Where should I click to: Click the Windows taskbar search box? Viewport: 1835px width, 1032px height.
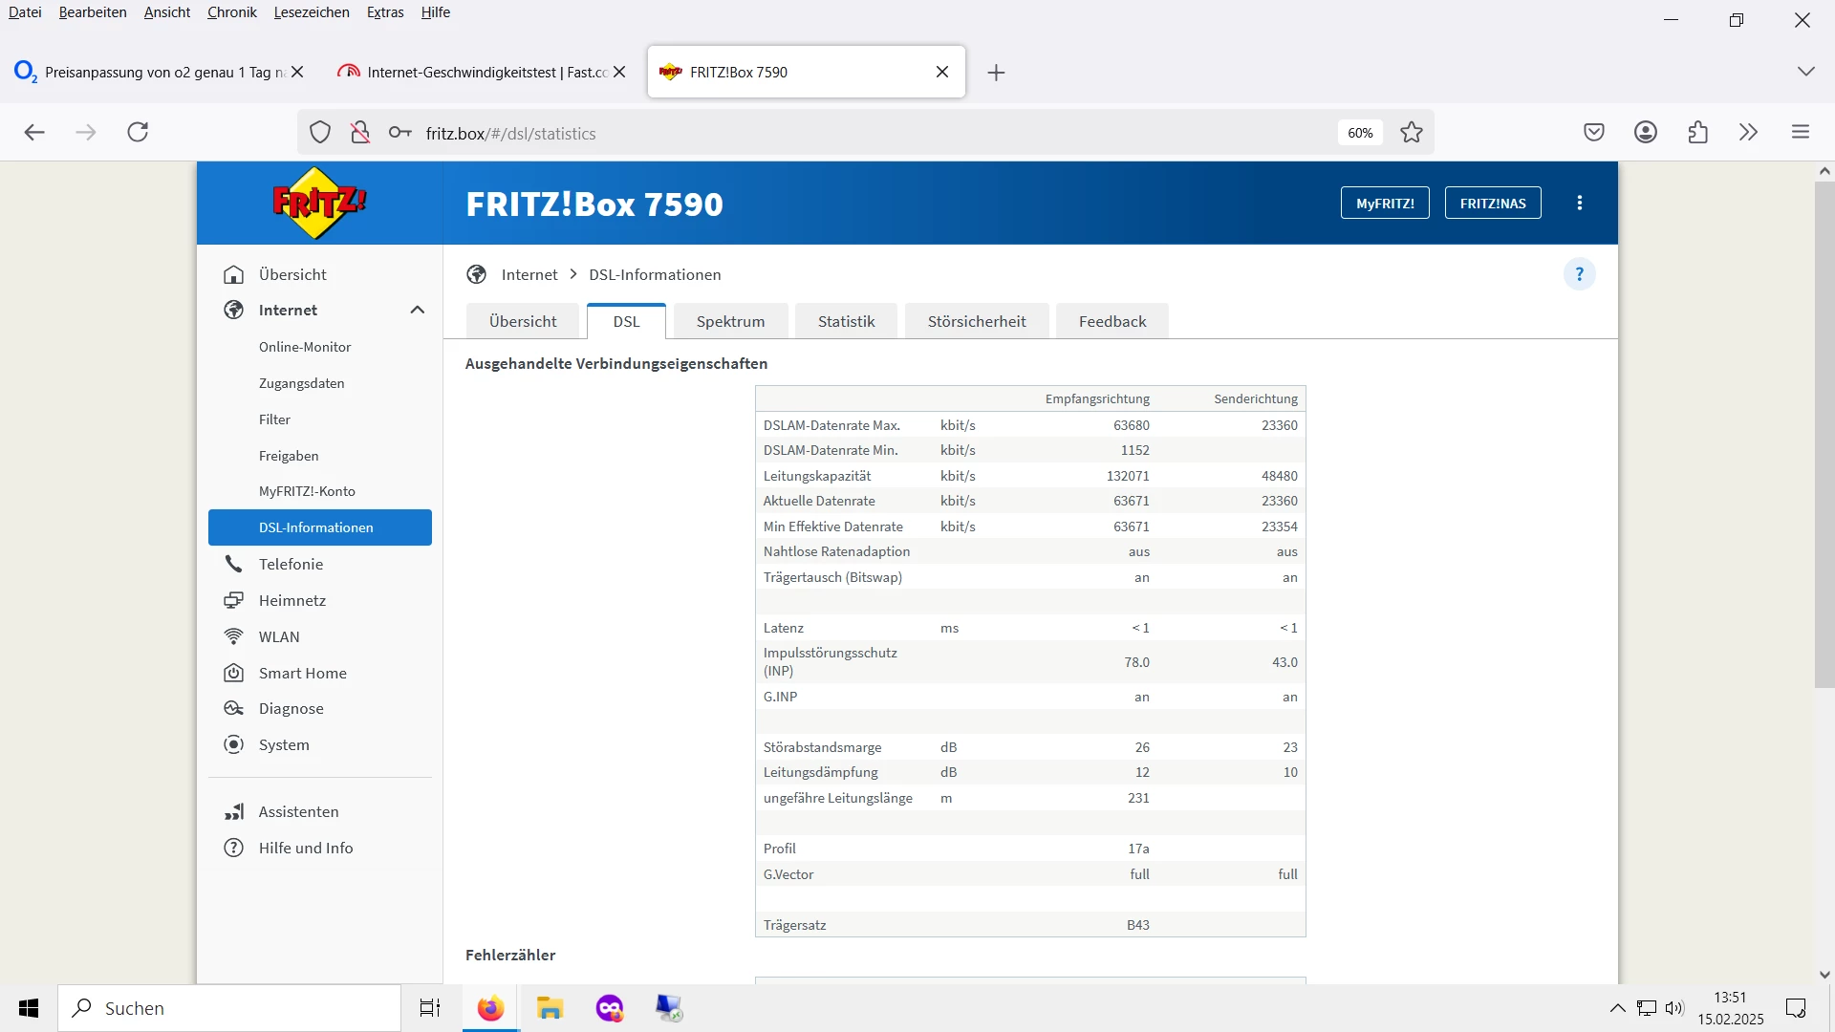(x=229, y=1008)
